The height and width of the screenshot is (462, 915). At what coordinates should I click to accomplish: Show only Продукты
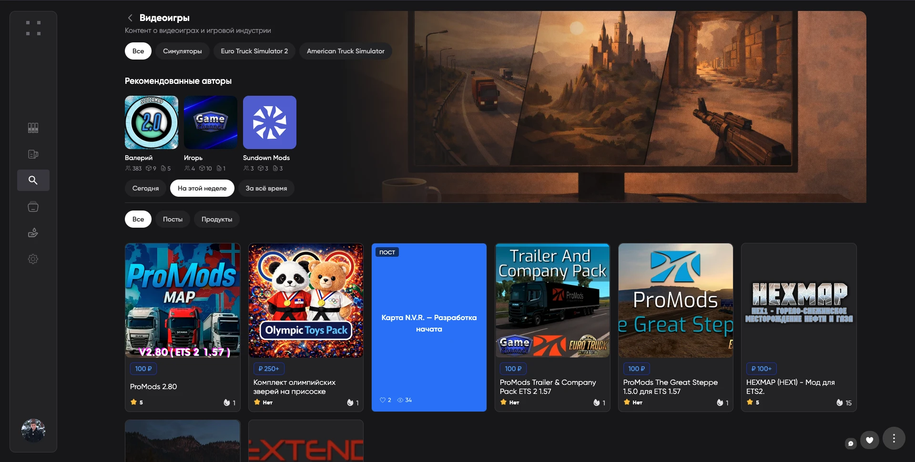[x=217, y=219]
